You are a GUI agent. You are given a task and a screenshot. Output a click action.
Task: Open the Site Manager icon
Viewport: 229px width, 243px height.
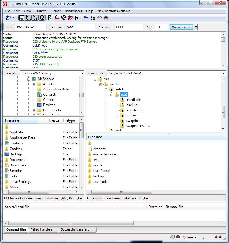[8, 18]
